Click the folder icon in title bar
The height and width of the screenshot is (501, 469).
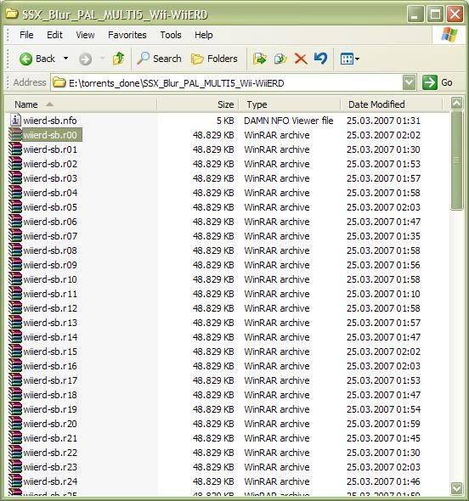point(12,14)
